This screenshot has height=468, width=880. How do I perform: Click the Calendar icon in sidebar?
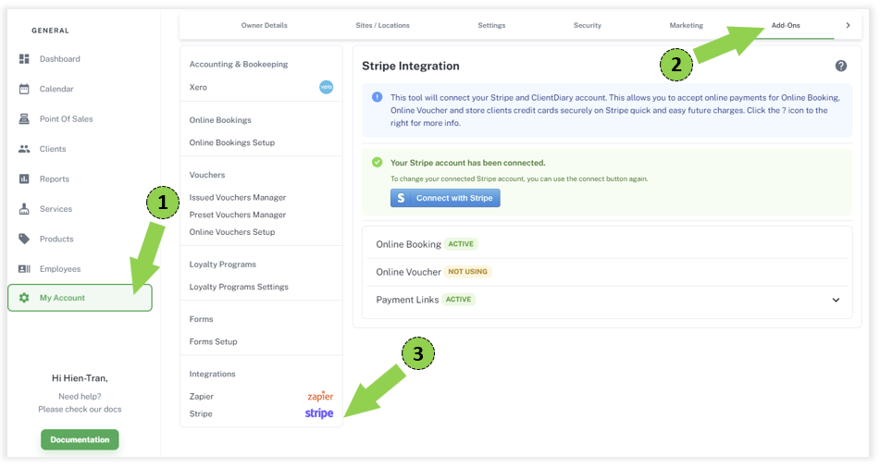click(x=24, y=89)
